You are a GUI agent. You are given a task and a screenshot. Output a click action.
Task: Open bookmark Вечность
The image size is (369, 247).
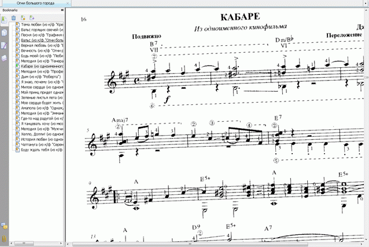coord(42,50)
